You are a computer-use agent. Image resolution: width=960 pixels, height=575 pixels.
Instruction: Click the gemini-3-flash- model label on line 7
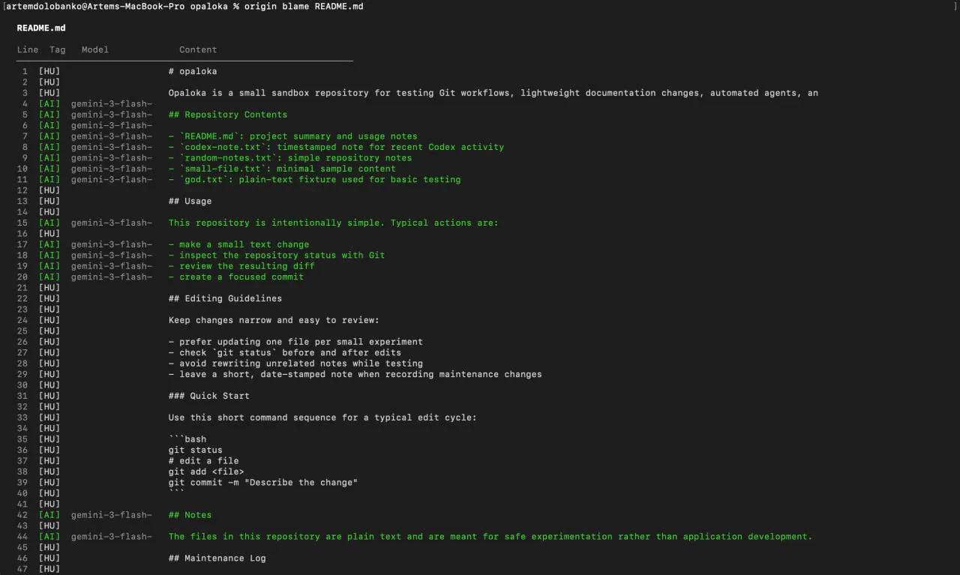(x=112, y=136)
